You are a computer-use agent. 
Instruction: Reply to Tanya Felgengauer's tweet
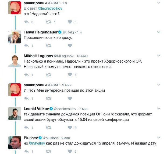tap(27, 46)
